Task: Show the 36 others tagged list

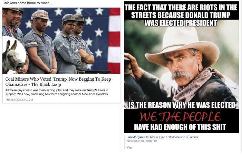Action: [x=192, y=137]
